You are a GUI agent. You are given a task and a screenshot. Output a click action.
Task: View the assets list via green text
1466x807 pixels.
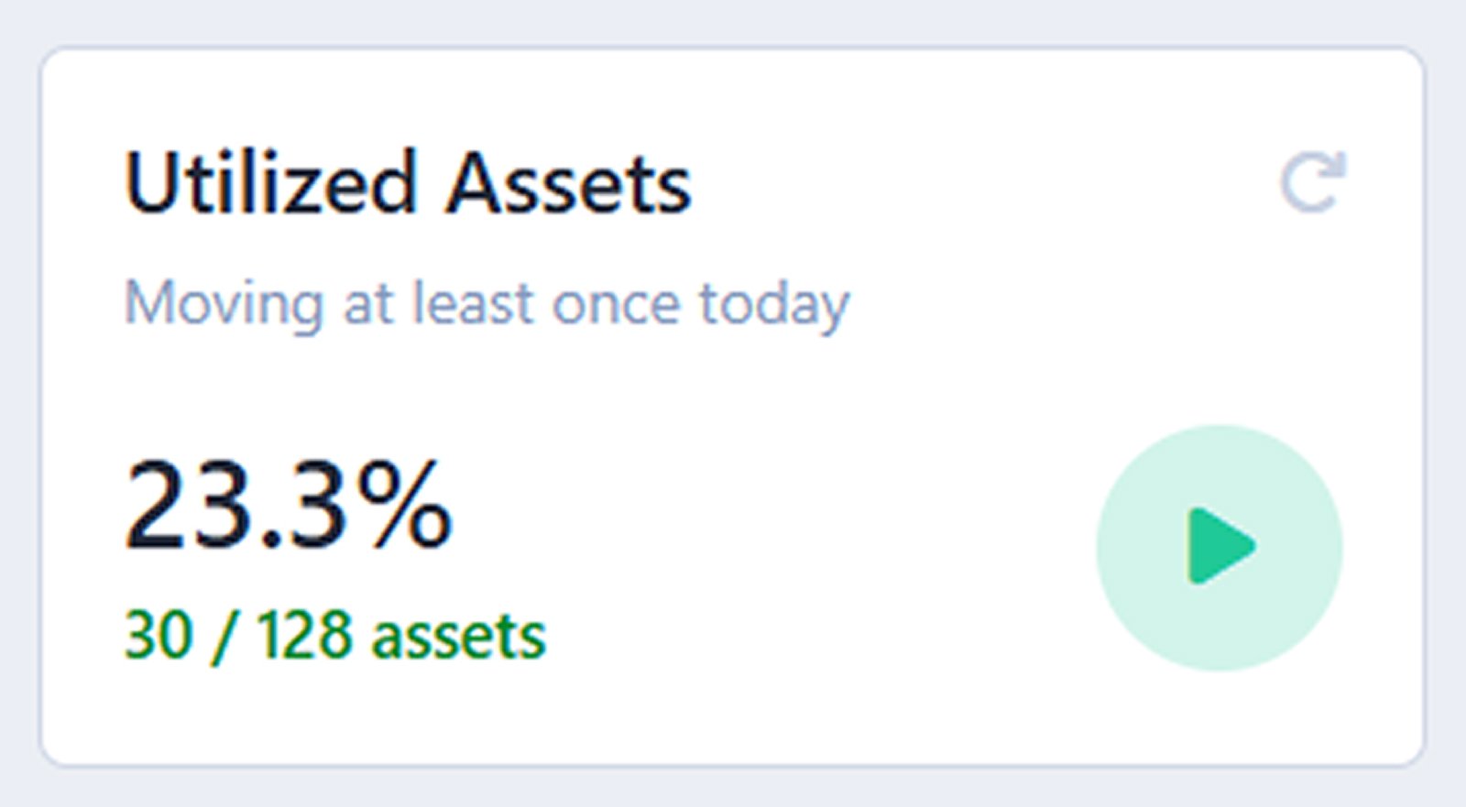point(334,630)
